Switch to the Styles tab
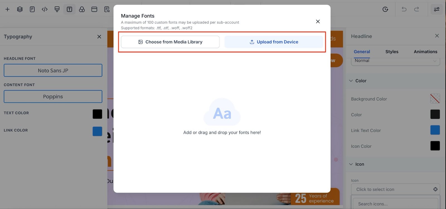 coord(392,52)
